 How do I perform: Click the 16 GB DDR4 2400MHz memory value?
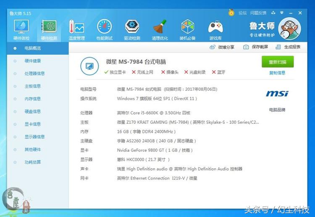click(146, 132)
